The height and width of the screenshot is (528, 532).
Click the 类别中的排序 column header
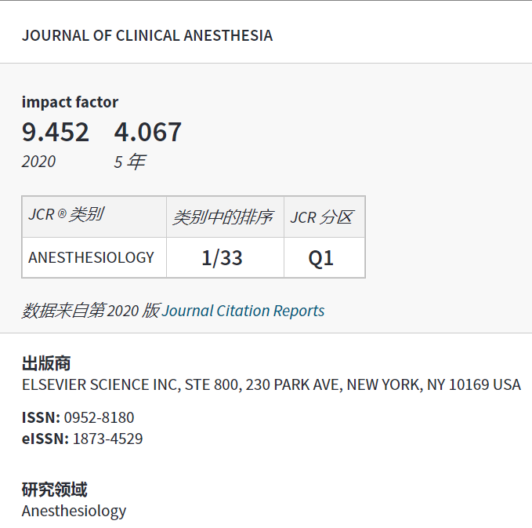(223, 217)
